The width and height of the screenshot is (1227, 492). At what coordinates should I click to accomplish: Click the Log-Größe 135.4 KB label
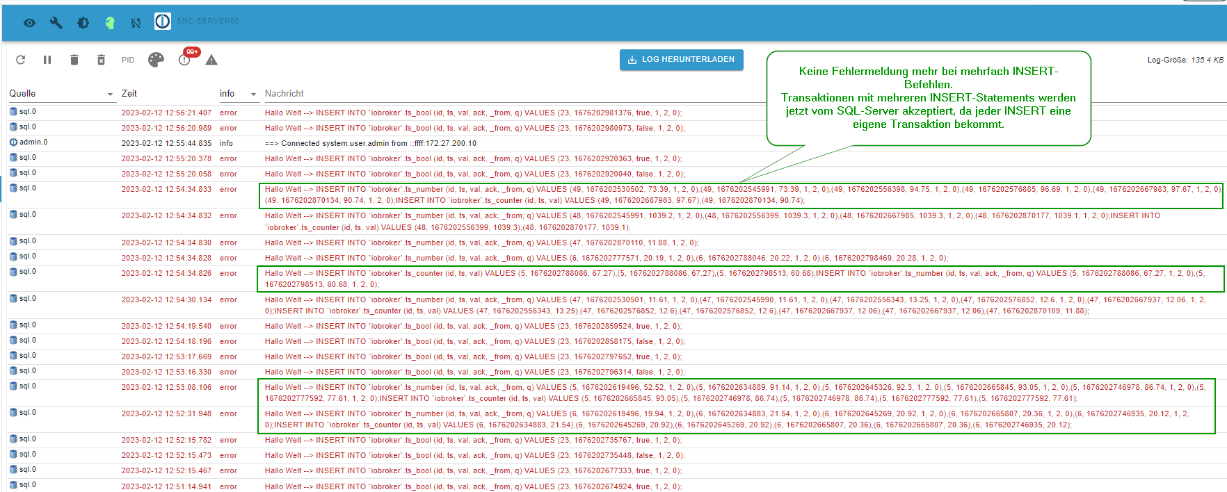tap(1185, 60)
